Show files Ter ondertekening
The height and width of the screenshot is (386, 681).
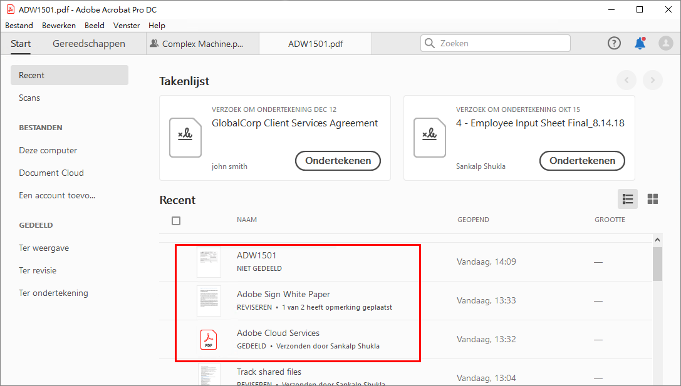point(53,293)
